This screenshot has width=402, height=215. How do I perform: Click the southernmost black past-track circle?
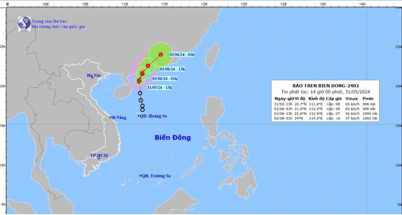tap(143, 110)
